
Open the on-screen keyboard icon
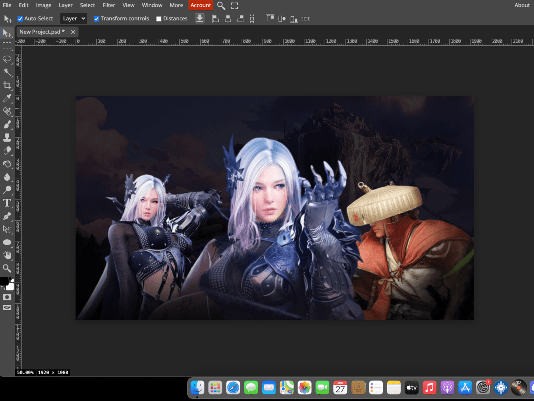(x=7, y=308)
